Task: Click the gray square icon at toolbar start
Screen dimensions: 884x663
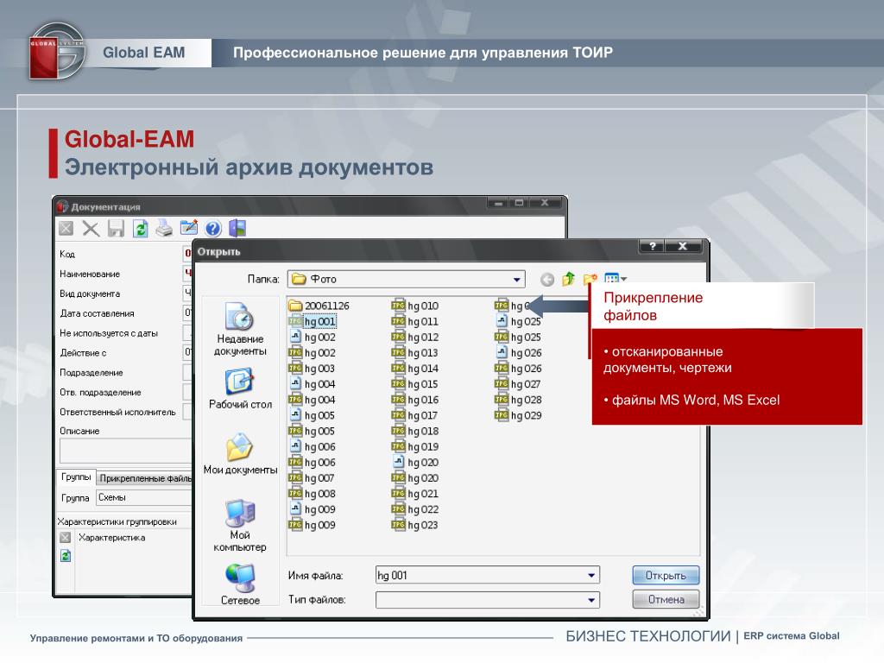Action: point(66,228)
